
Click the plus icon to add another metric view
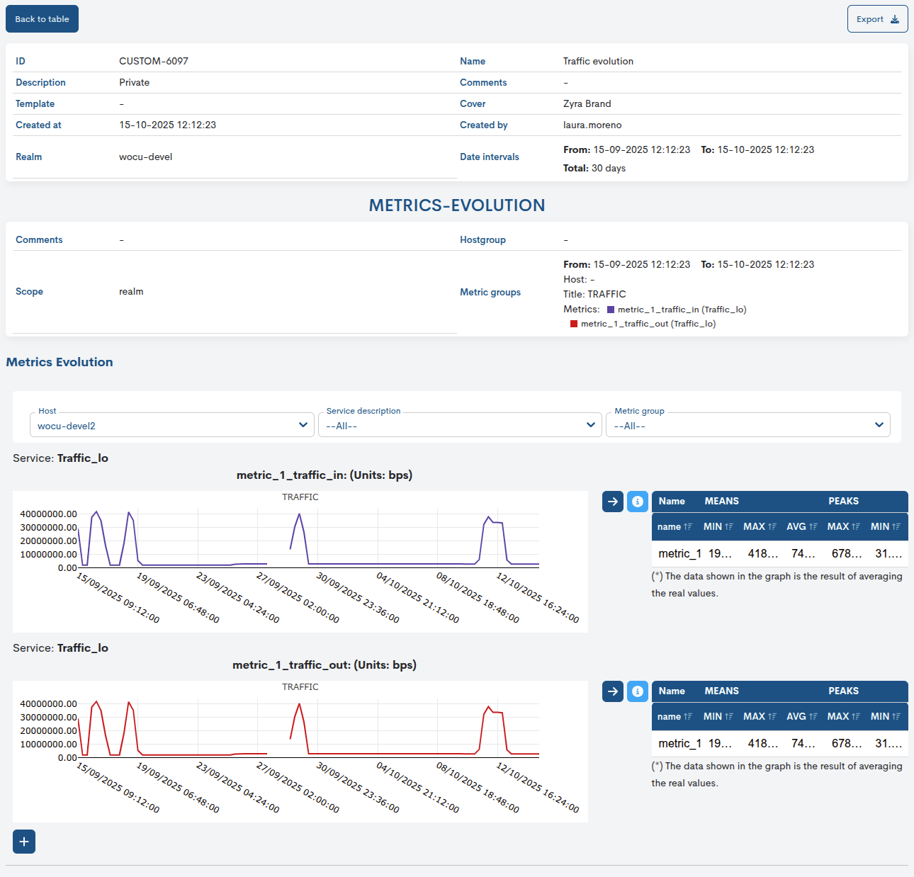click(x=23, y=842)
